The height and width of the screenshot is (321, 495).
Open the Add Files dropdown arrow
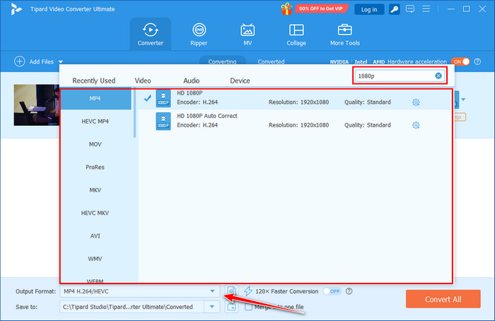click(x=61, y=62)
